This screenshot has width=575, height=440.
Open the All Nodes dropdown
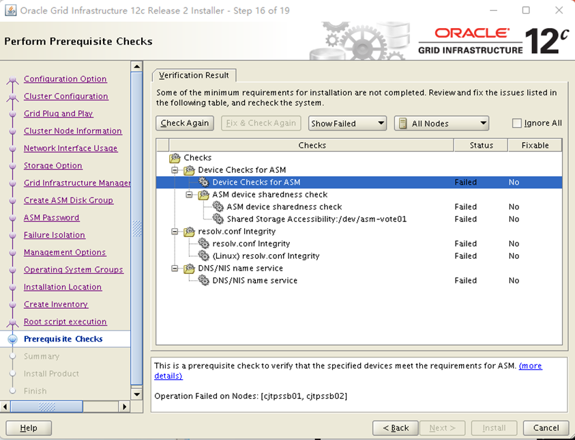click(x=441, y=124)
